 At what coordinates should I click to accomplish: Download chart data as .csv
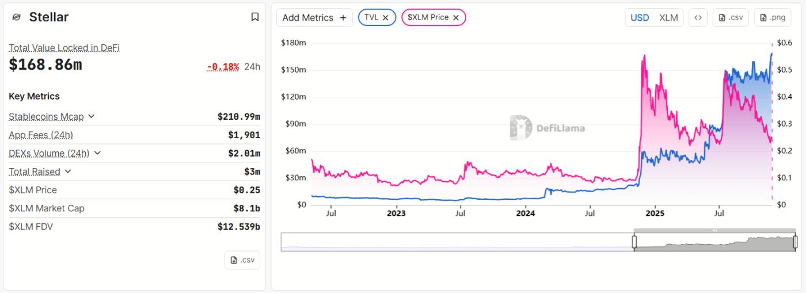(x=731, y=17)
